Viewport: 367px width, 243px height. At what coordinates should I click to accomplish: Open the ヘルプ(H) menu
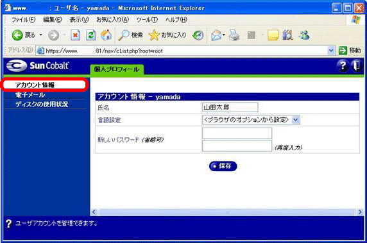(x=176, y=20)
